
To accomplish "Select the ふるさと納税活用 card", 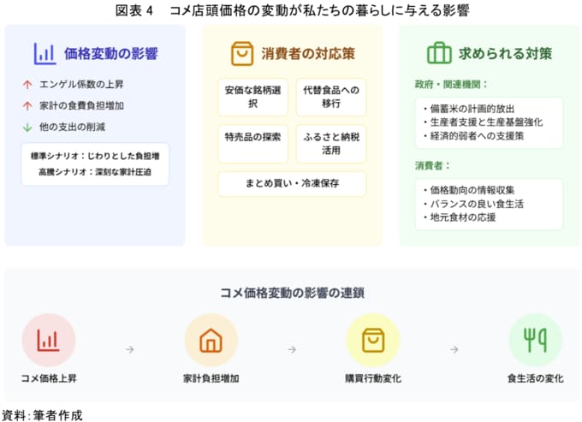I will 331,144.
